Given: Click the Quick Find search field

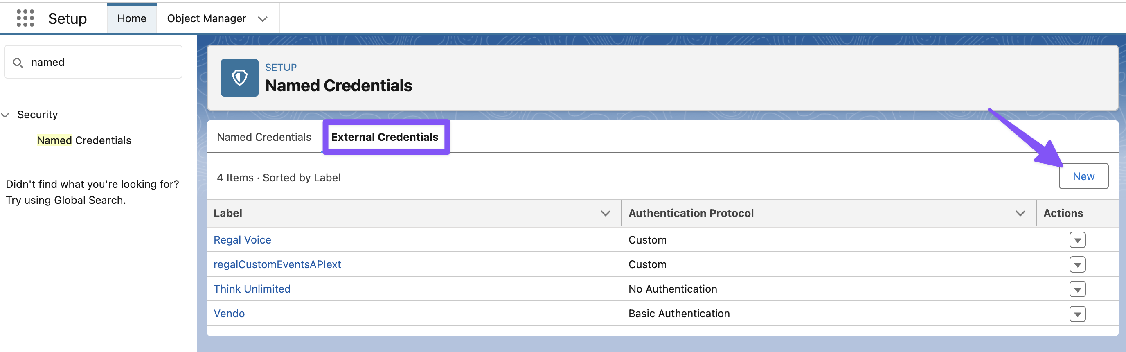Looking at the screenshot, I should pyautogui.click(x=93, y=62).
